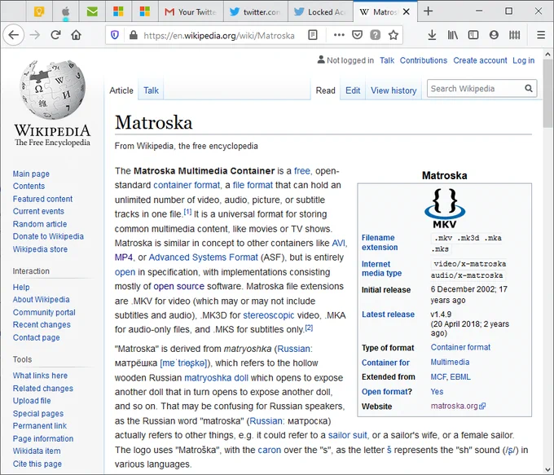Open the Contributions link

pos(424,60)
